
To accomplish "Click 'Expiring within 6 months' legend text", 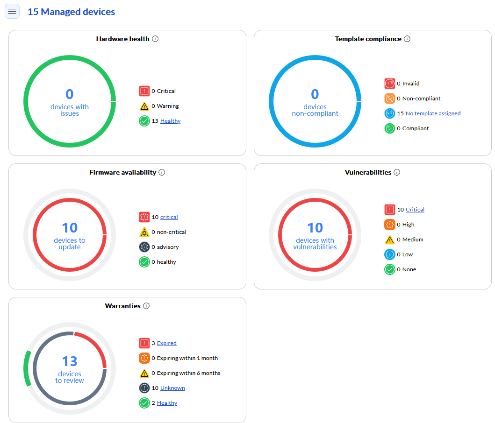I will point(189,373).
